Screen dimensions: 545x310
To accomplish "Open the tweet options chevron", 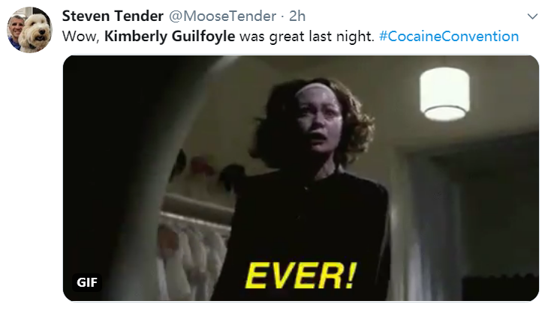I will tap(532, 16).
